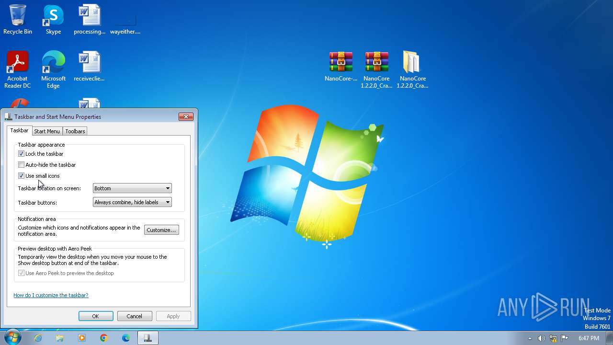This screenshot has width=613, height=345.
Task: Click the Cancel button
Action: tap(135, 316)
